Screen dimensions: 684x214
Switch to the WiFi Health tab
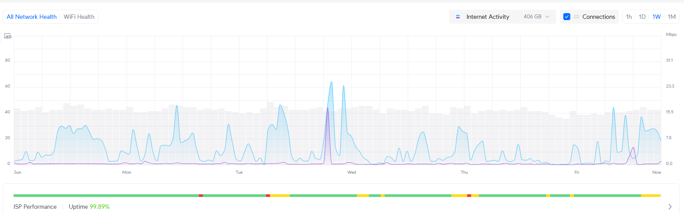pyautogui.click(x=79, y=17)
